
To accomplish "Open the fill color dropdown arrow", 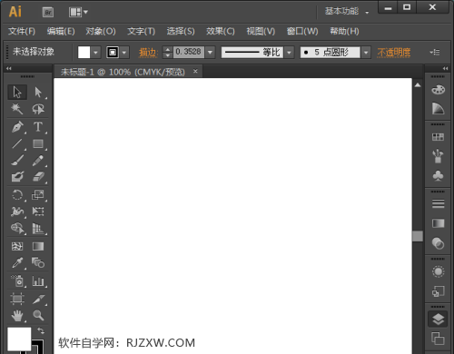I will pyautogui.click(x=96, y=53).
